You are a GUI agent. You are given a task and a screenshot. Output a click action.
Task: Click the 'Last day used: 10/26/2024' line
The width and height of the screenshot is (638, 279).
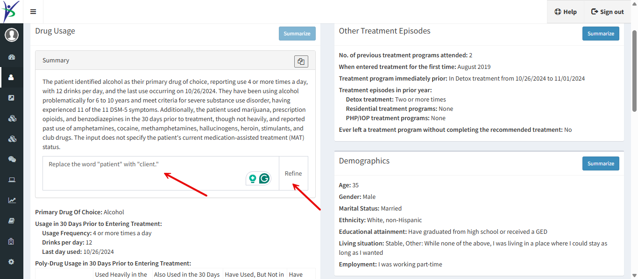pos(78,252)
